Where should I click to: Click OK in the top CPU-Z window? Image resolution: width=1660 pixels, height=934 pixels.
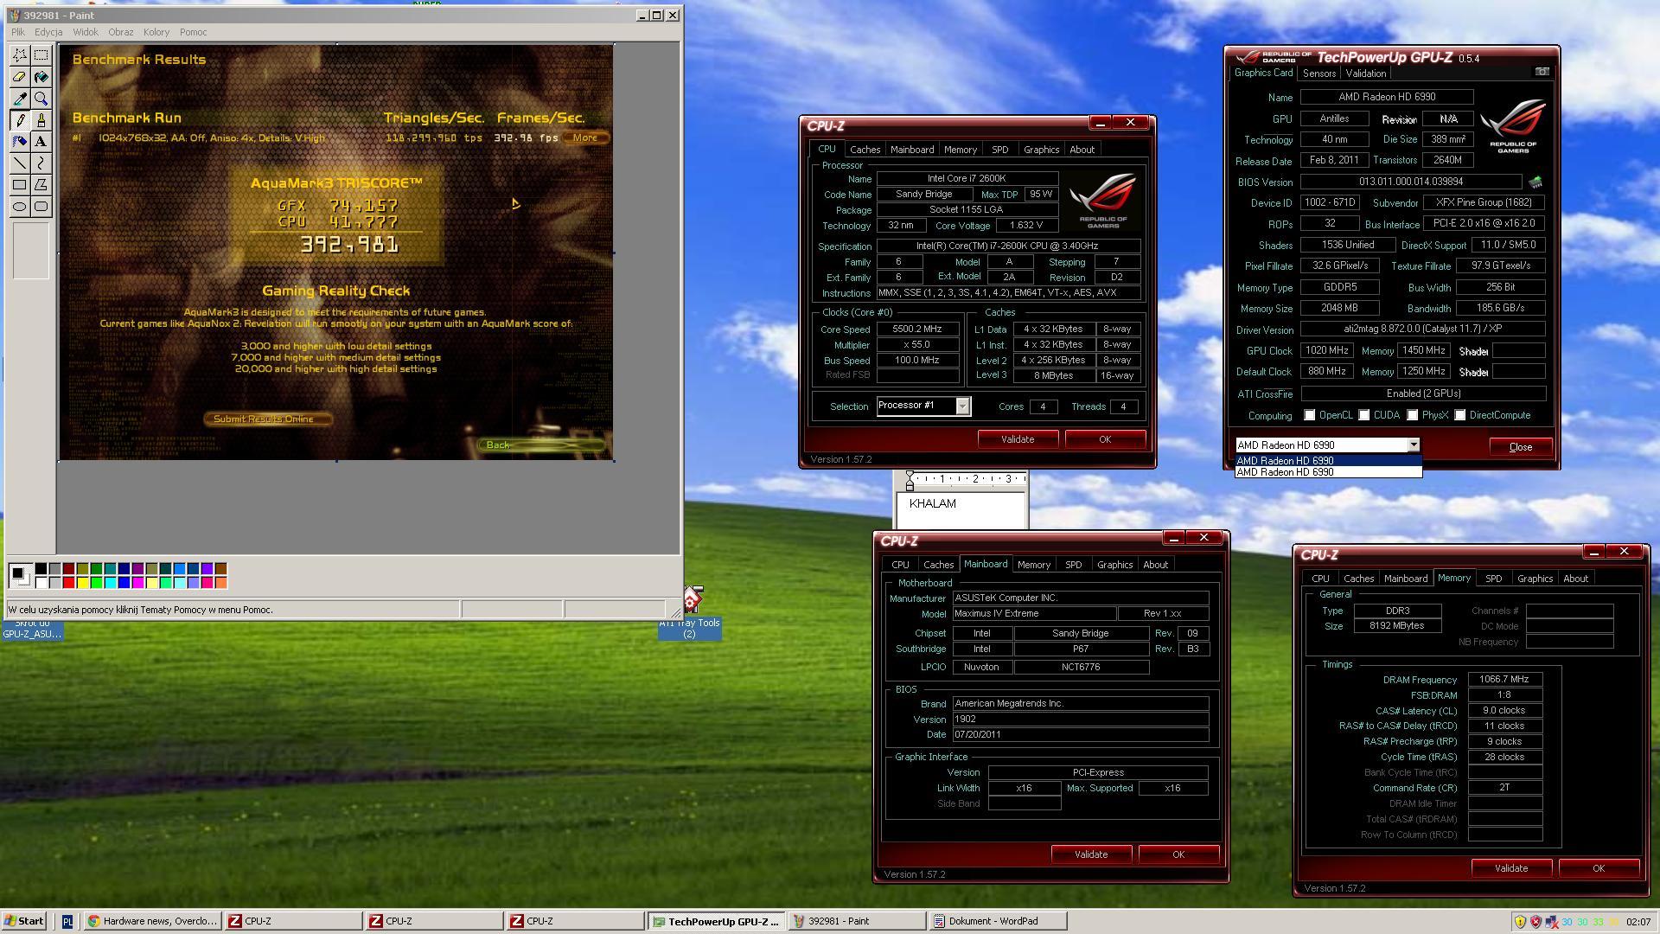(1105, 439)
